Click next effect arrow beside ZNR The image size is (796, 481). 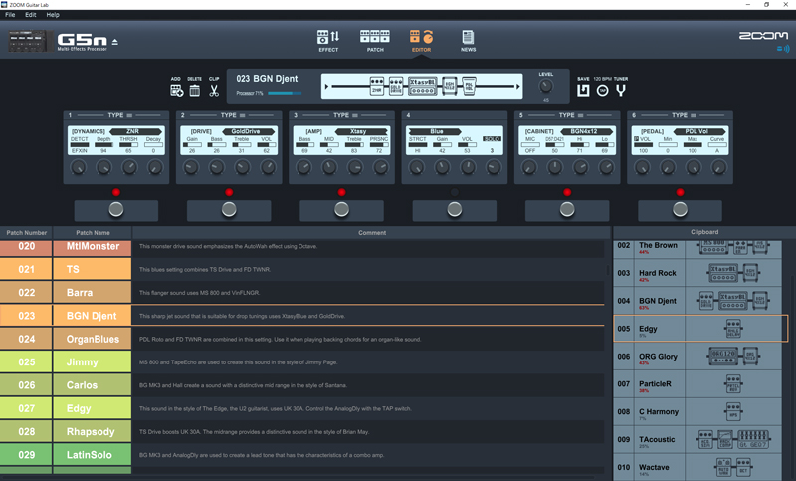(x=159, y=131)
